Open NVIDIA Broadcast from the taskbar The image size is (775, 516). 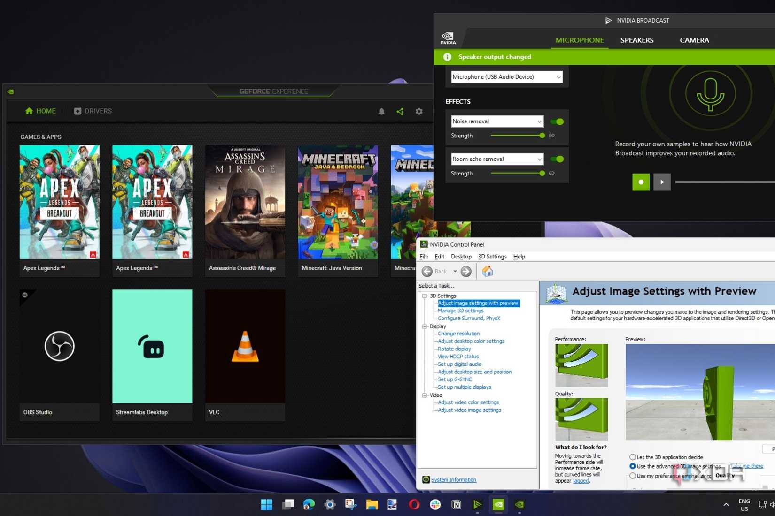(477, 504)
